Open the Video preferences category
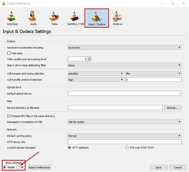Image resolution: width=189 pixels, height=172 pixels. (54, 18)
